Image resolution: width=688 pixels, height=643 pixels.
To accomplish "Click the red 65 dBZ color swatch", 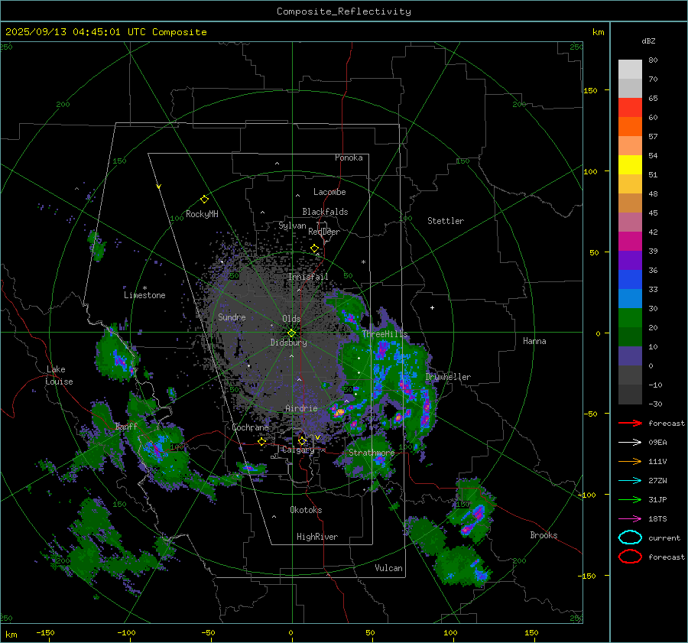I will coord(630,107).
